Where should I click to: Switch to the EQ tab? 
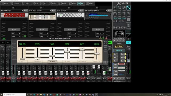(43, 4)
